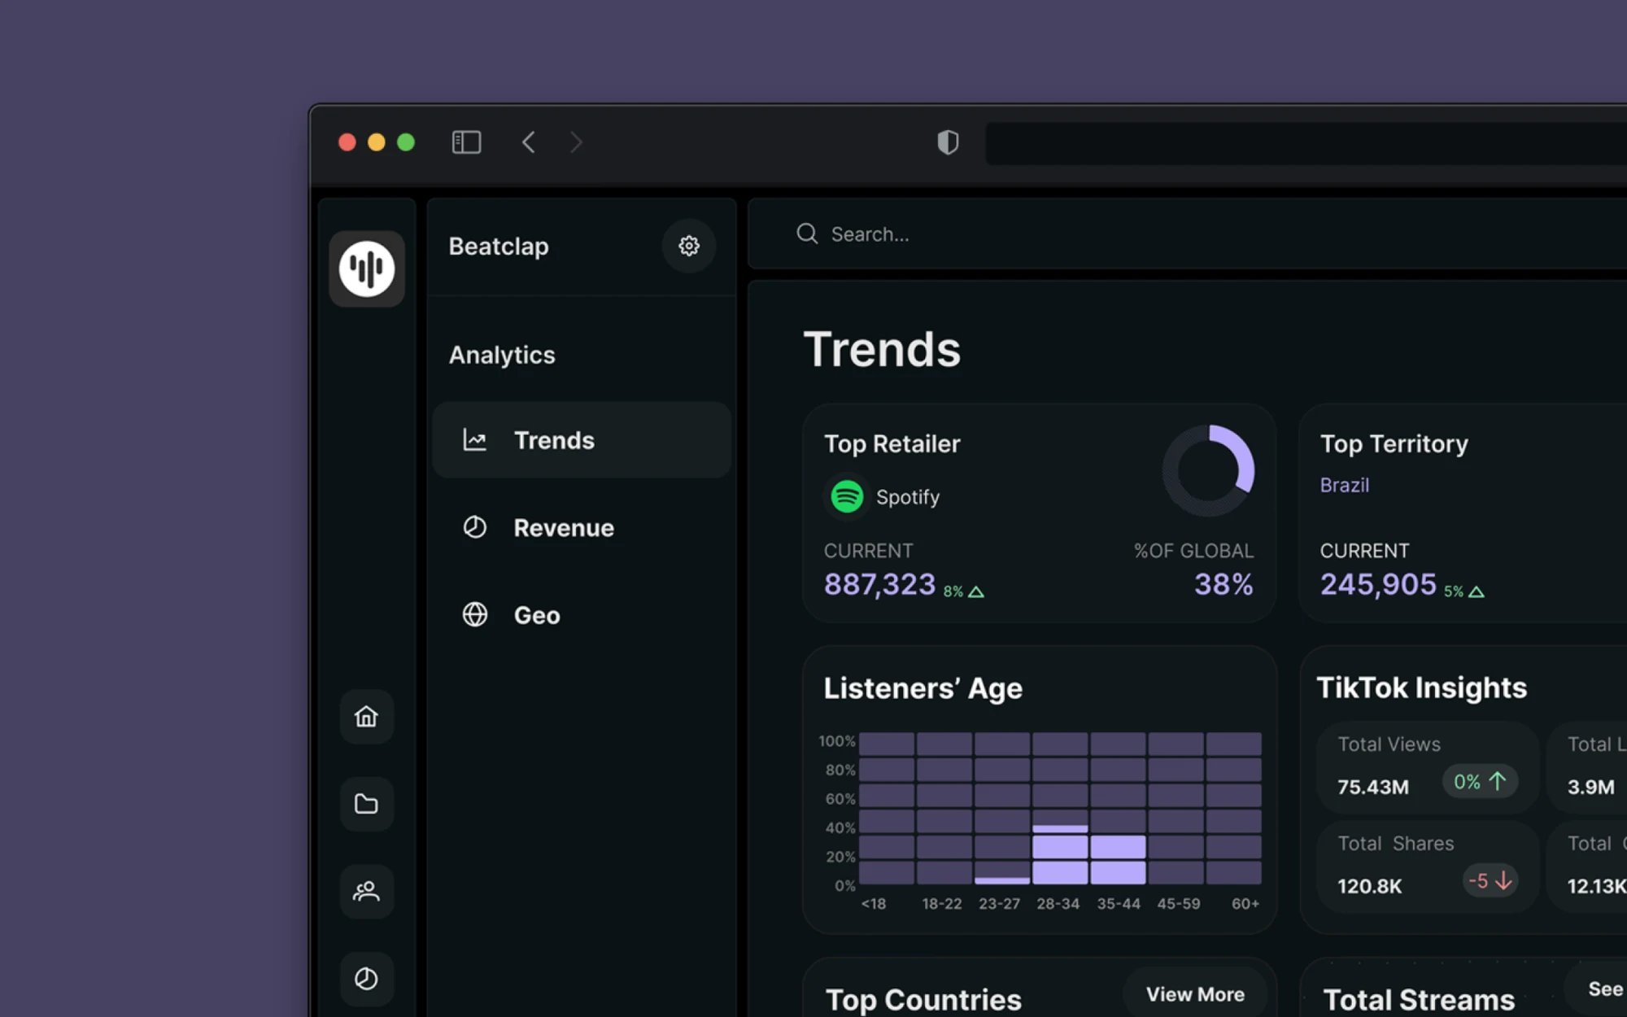Image resolution: width=1627 pixels, height=1017 pixels.
Task: Click the Revenue pie icon in menu
Action: [x=475, y=527]
